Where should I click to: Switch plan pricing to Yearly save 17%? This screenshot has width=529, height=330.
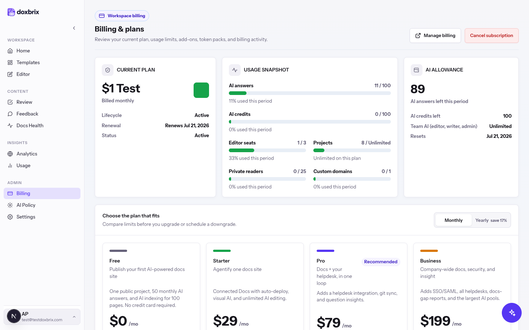tap(491, 220)
